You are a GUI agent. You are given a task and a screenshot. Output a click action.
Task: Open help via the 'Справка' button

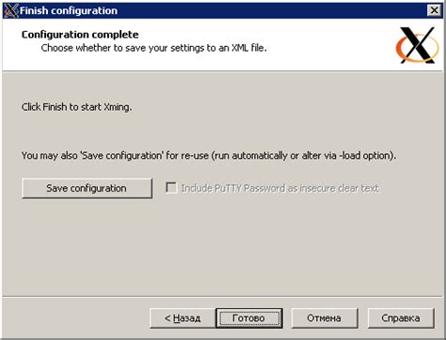pyautogui.click(x=401, y=318)
